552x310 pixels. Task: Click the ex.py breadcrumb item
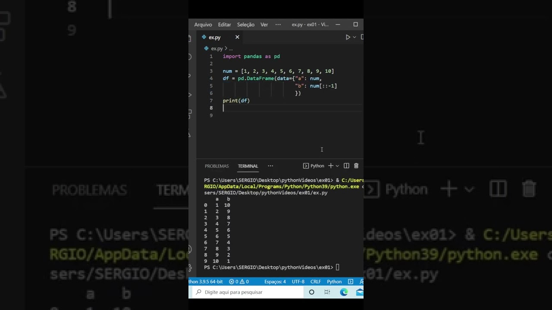point(217,49)
